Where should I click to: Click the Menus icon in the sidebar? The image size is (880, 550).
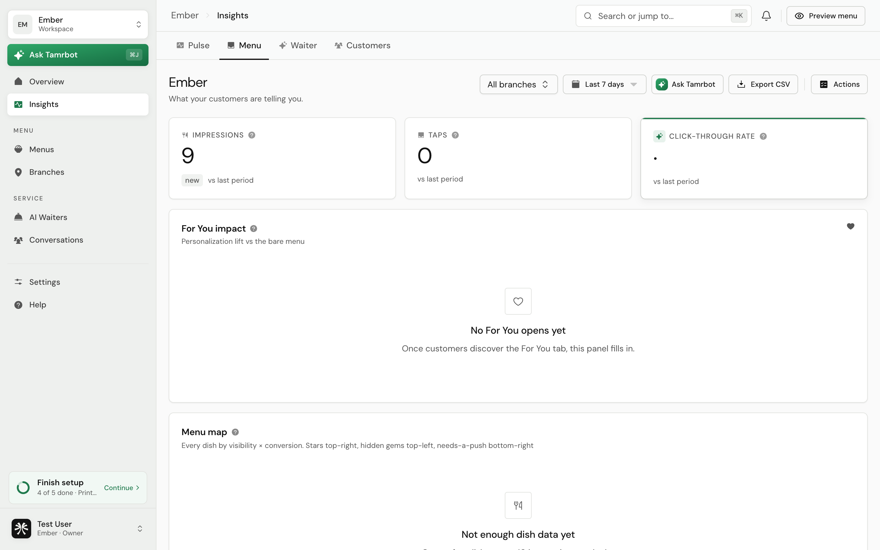point(18,149)
